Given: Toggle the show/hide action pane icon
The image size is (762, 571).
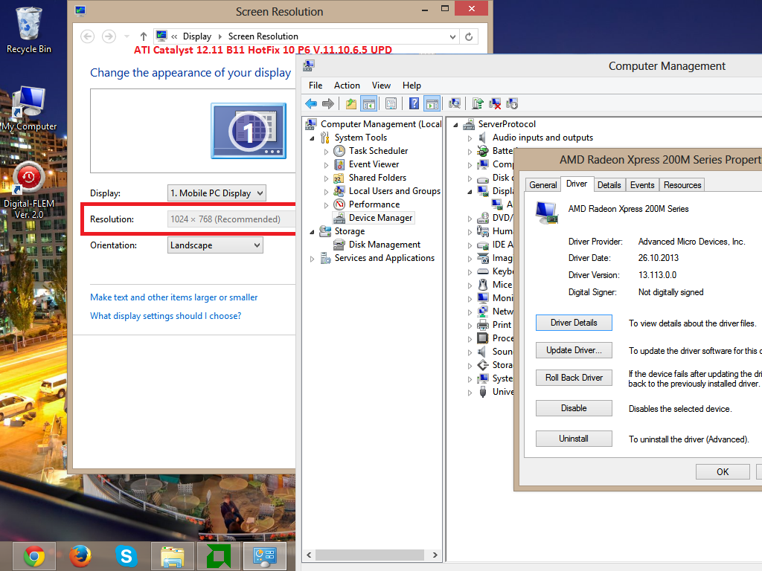Looking at the screenshot, I should (x=432, y=103).
